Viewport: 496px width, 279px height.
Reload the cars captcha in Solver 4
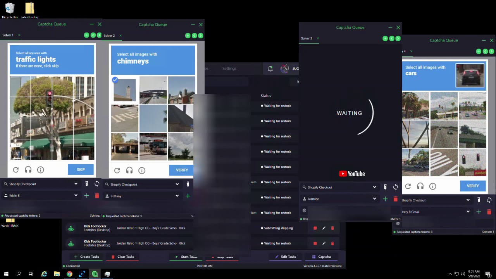pyautogui.click(x=408, y=186)
